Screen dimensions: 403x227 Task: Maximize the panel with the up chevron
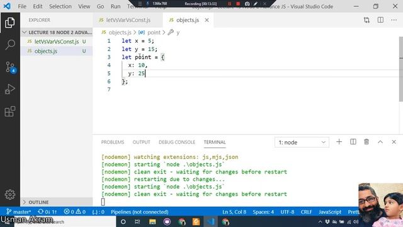click(x=380, y=142)
